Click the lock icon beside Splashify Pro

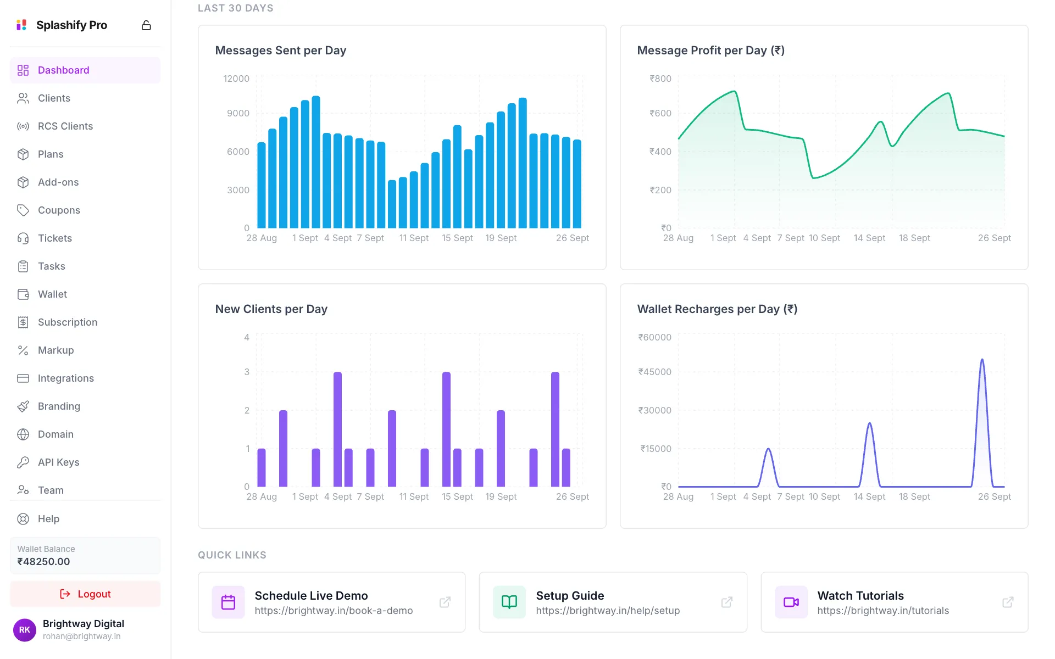tap(146, 25)
